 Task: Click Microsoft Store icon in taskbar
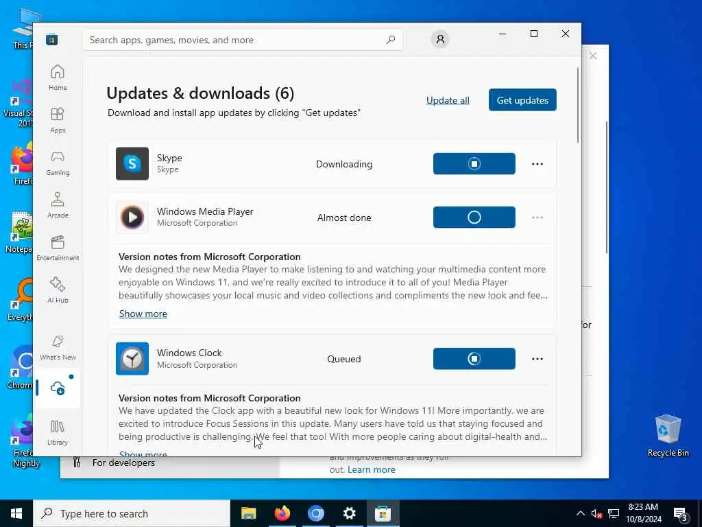[x=383, y=513]
